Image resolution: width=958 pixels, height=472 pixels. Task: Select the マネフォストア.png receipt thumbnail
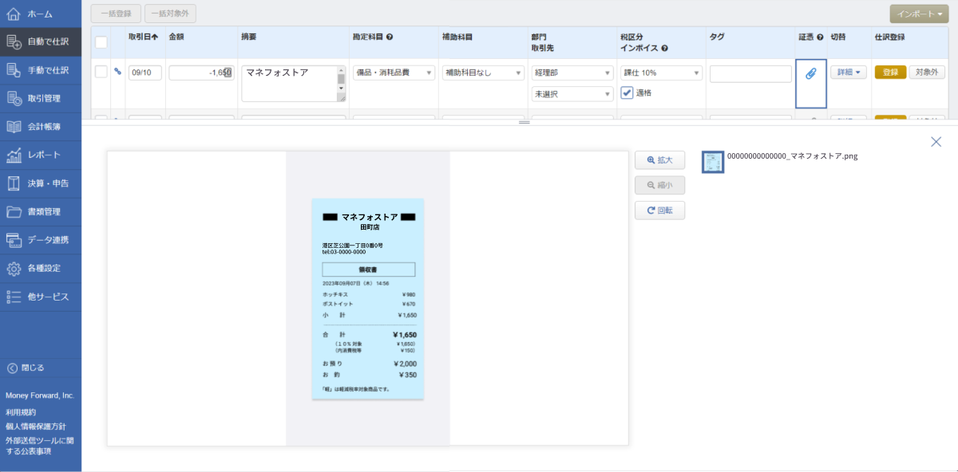point(712,162)
